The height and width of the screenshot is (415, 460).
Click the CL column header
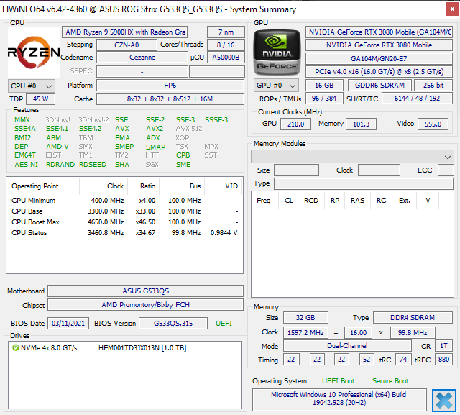[288, 201]
